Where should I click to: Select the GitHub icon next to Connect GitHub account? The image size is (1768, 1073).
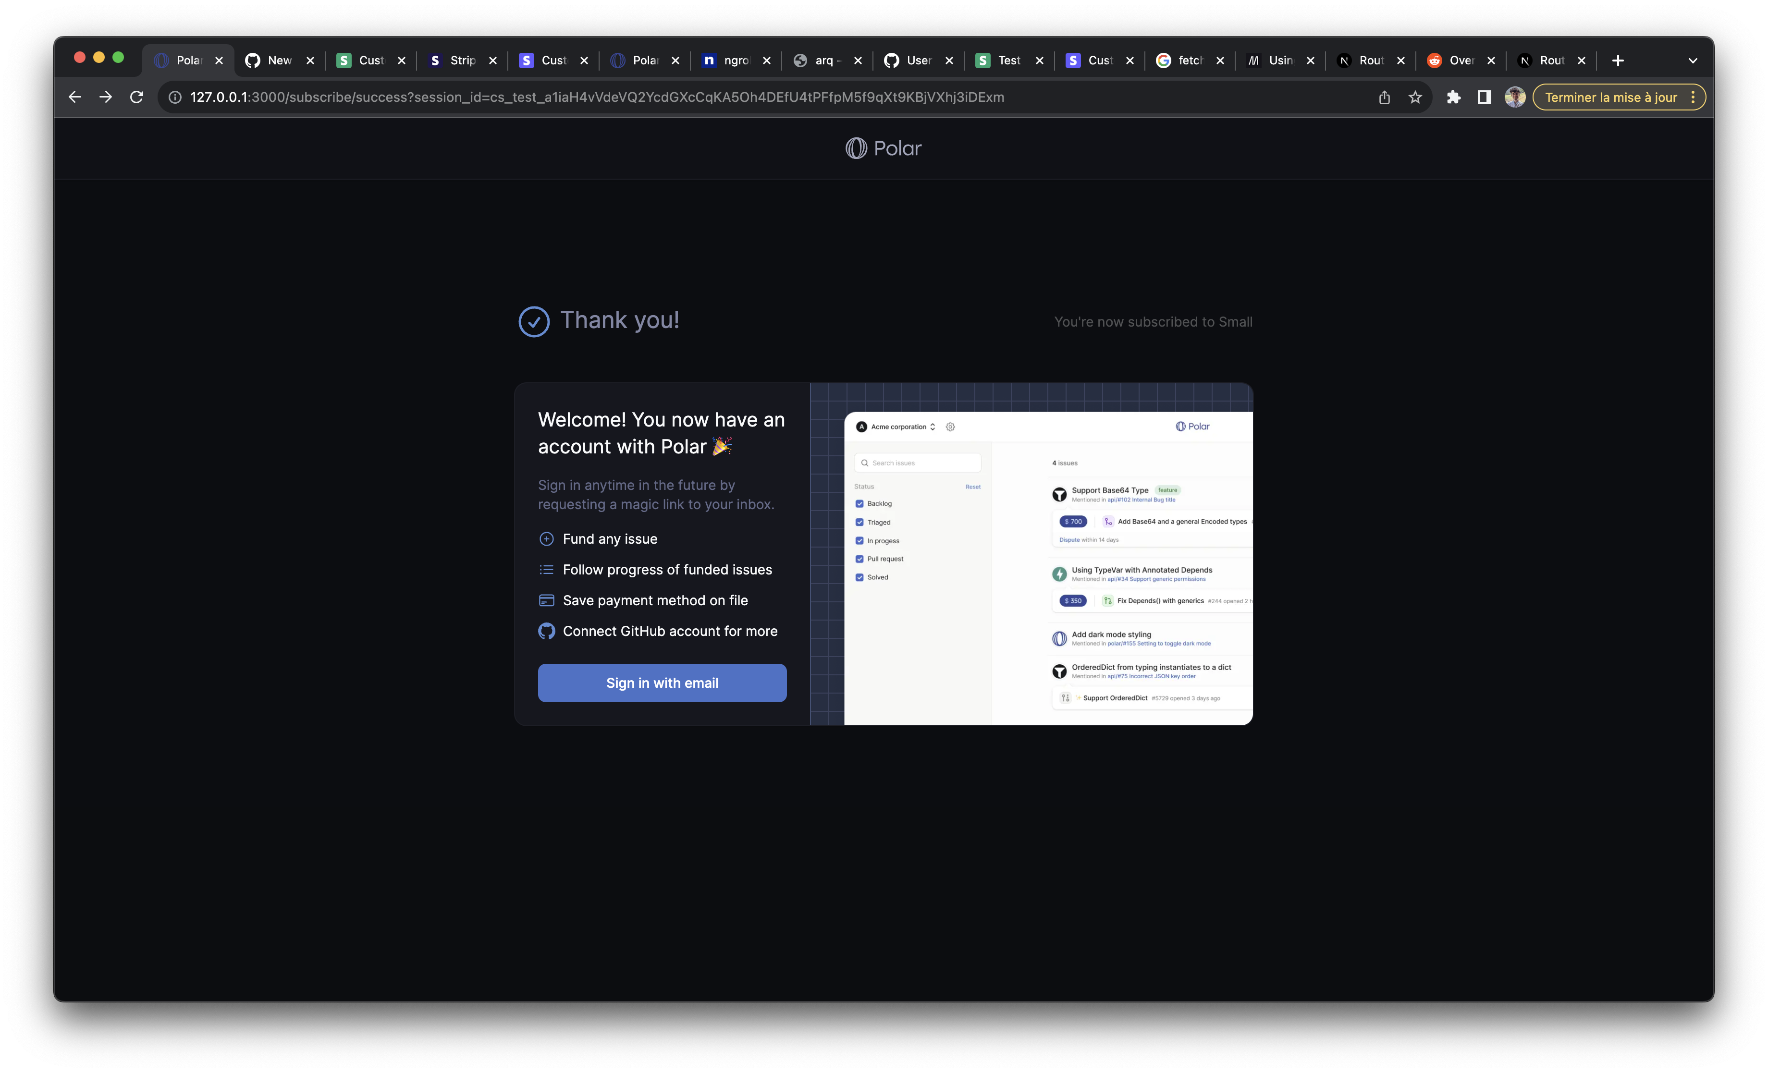(x=547, y=631)
